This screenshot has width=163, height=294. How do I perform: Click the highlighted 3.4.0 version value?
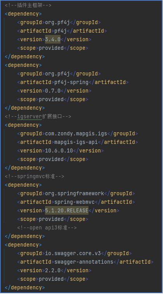pyautogui.click(x=53, y=39)
